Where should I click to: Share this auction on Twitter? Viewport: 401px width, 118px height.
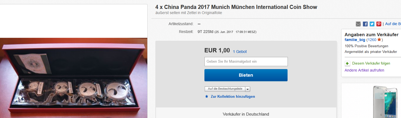coord(372,24)
